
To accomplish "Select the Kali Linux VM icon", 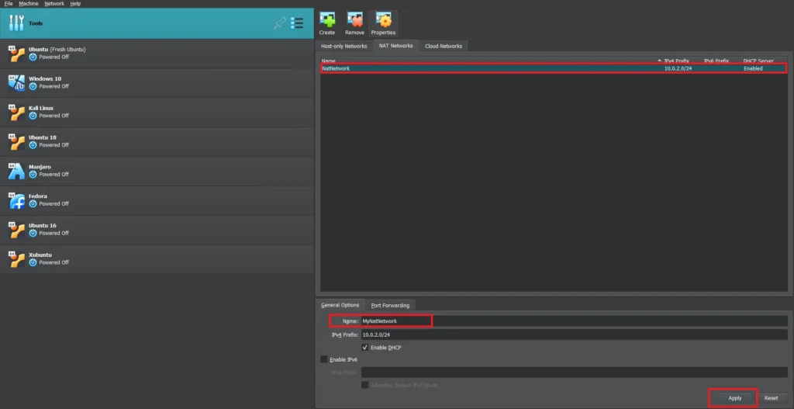I will coord(16,112).
